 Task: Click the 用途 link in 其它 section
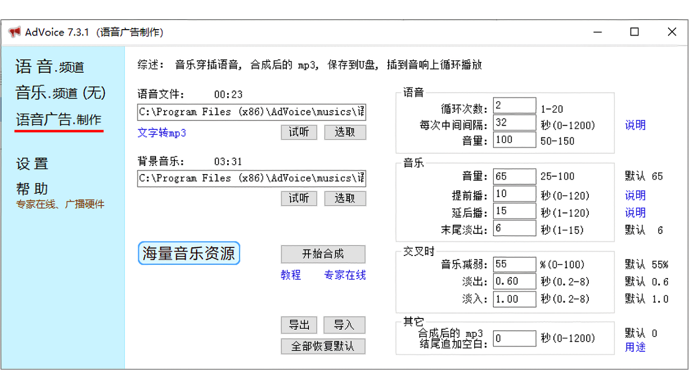(635, 348)
